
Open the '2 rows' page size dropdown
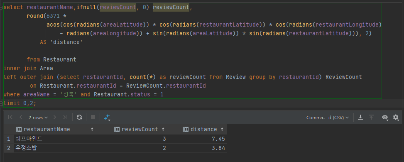coord(38,118)
